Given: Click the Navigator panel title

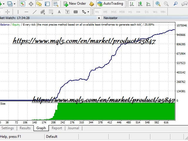Looking at the screenshot, I should click(x=110, y=18).
